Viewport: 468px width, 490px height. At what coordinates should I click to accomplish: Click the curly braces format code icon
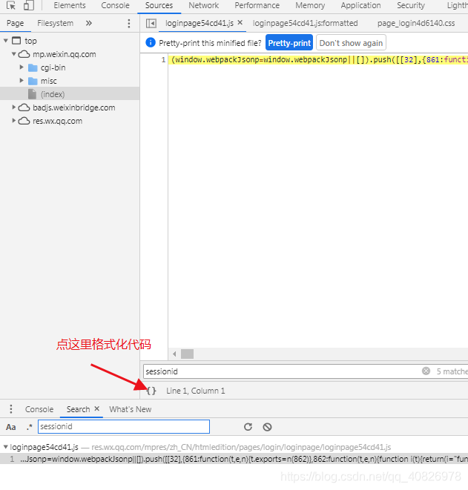click(151, 391)
